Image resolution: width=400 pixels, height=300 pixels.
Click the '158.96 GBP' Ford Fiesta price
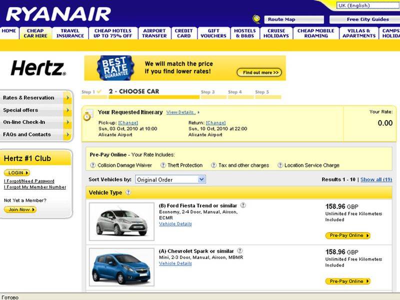342,206
